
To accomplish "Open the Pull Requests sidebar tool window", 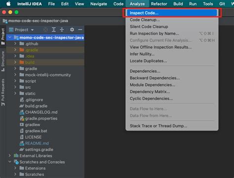I will [3, 92].
